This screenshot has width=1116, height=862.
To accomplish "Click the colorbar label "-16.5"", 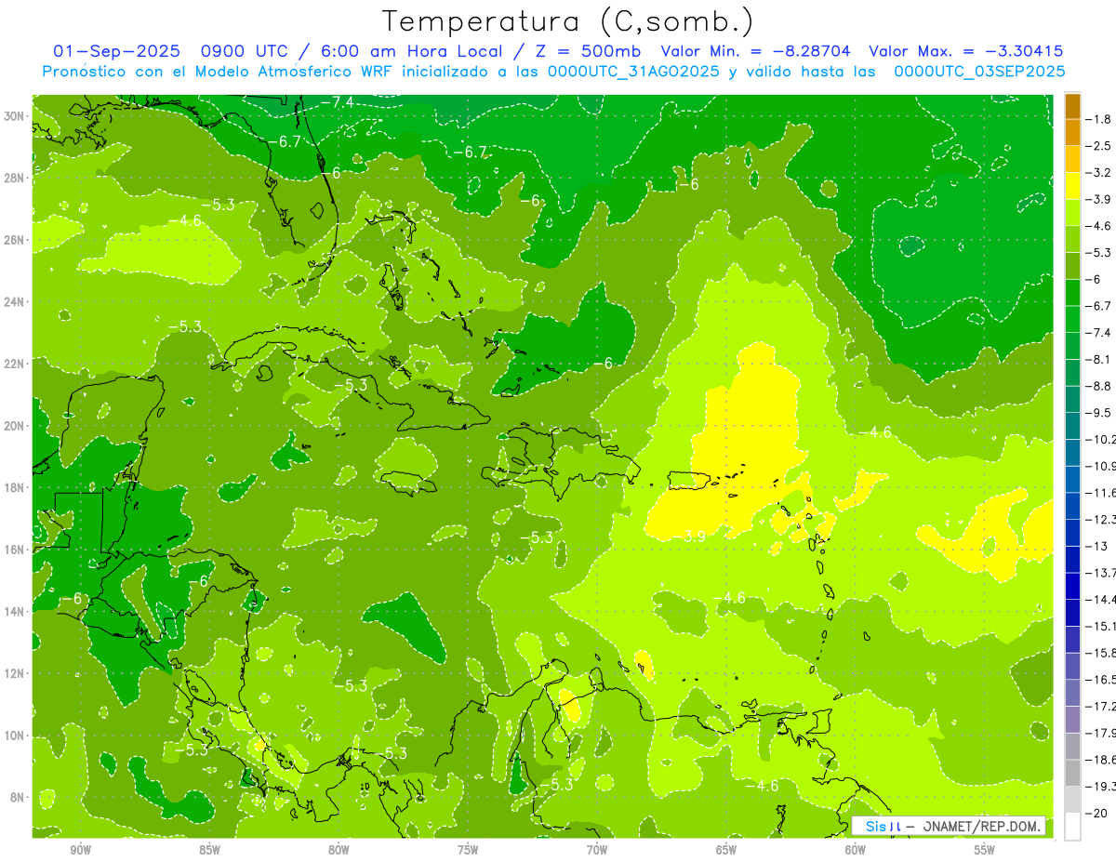I will [x=1101, y=680].
